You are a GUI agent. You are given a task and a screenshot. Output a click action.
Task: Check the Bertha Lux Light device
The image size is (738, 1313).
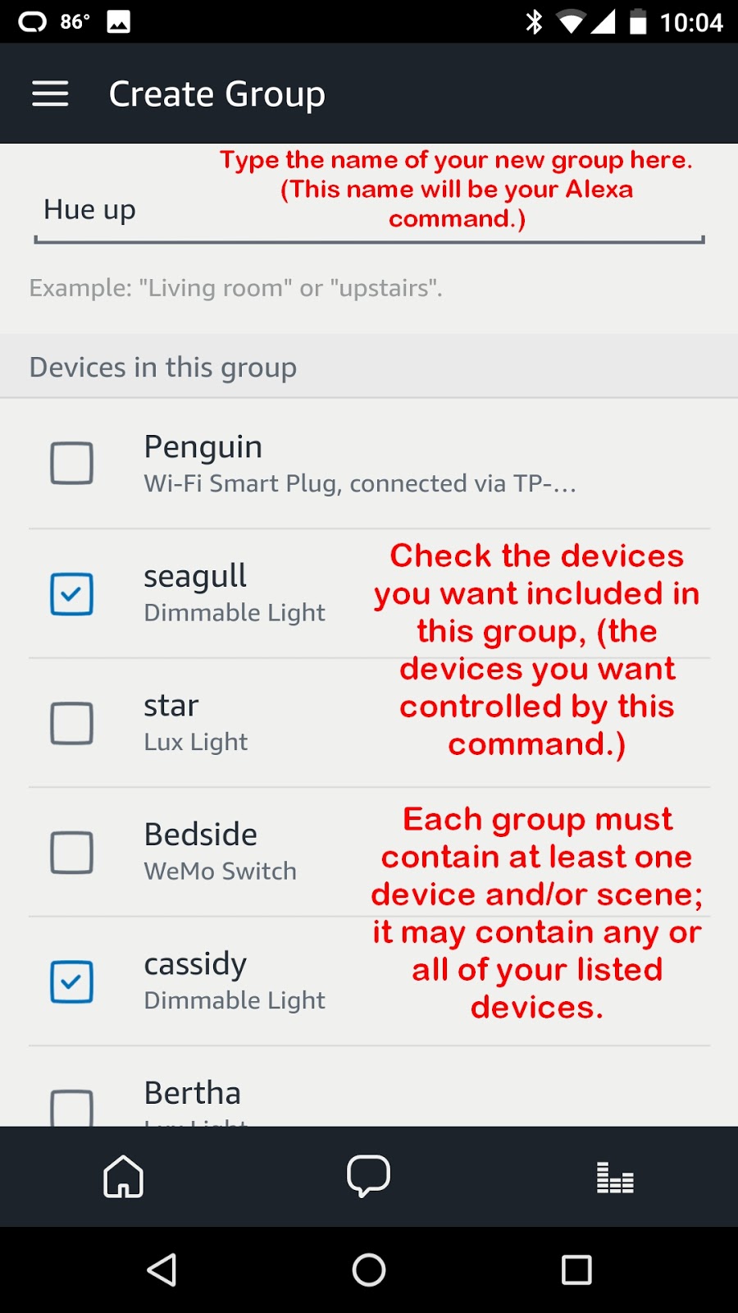[72, 1107]
